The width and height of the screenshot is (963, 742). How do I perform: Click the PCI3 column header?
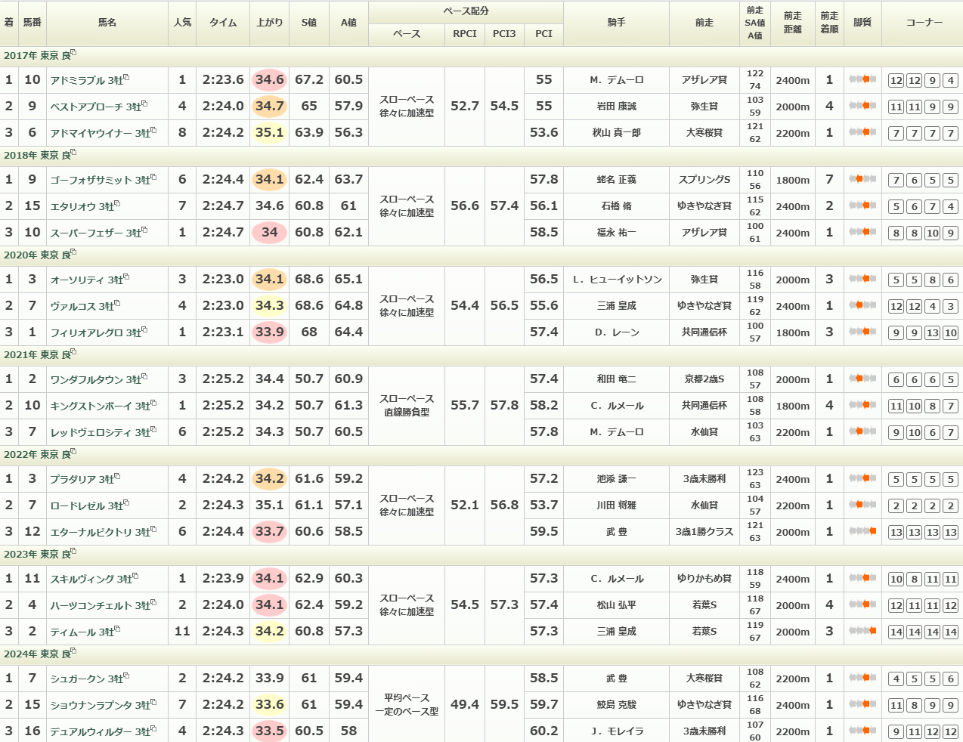(504, 34)
